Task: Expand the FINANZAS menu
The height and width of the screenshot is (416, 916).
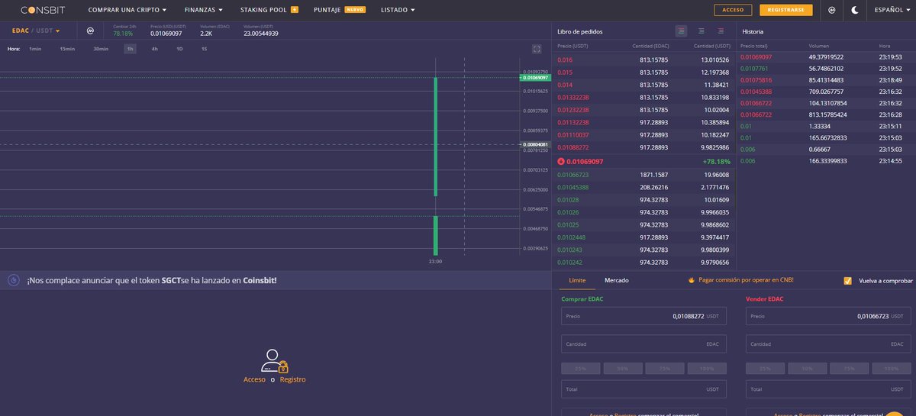Action: click(204, 10)
